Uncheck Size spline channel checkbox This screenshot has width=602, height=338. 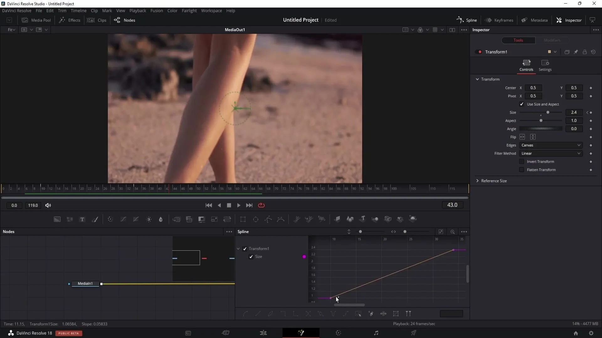click(251, 257)
